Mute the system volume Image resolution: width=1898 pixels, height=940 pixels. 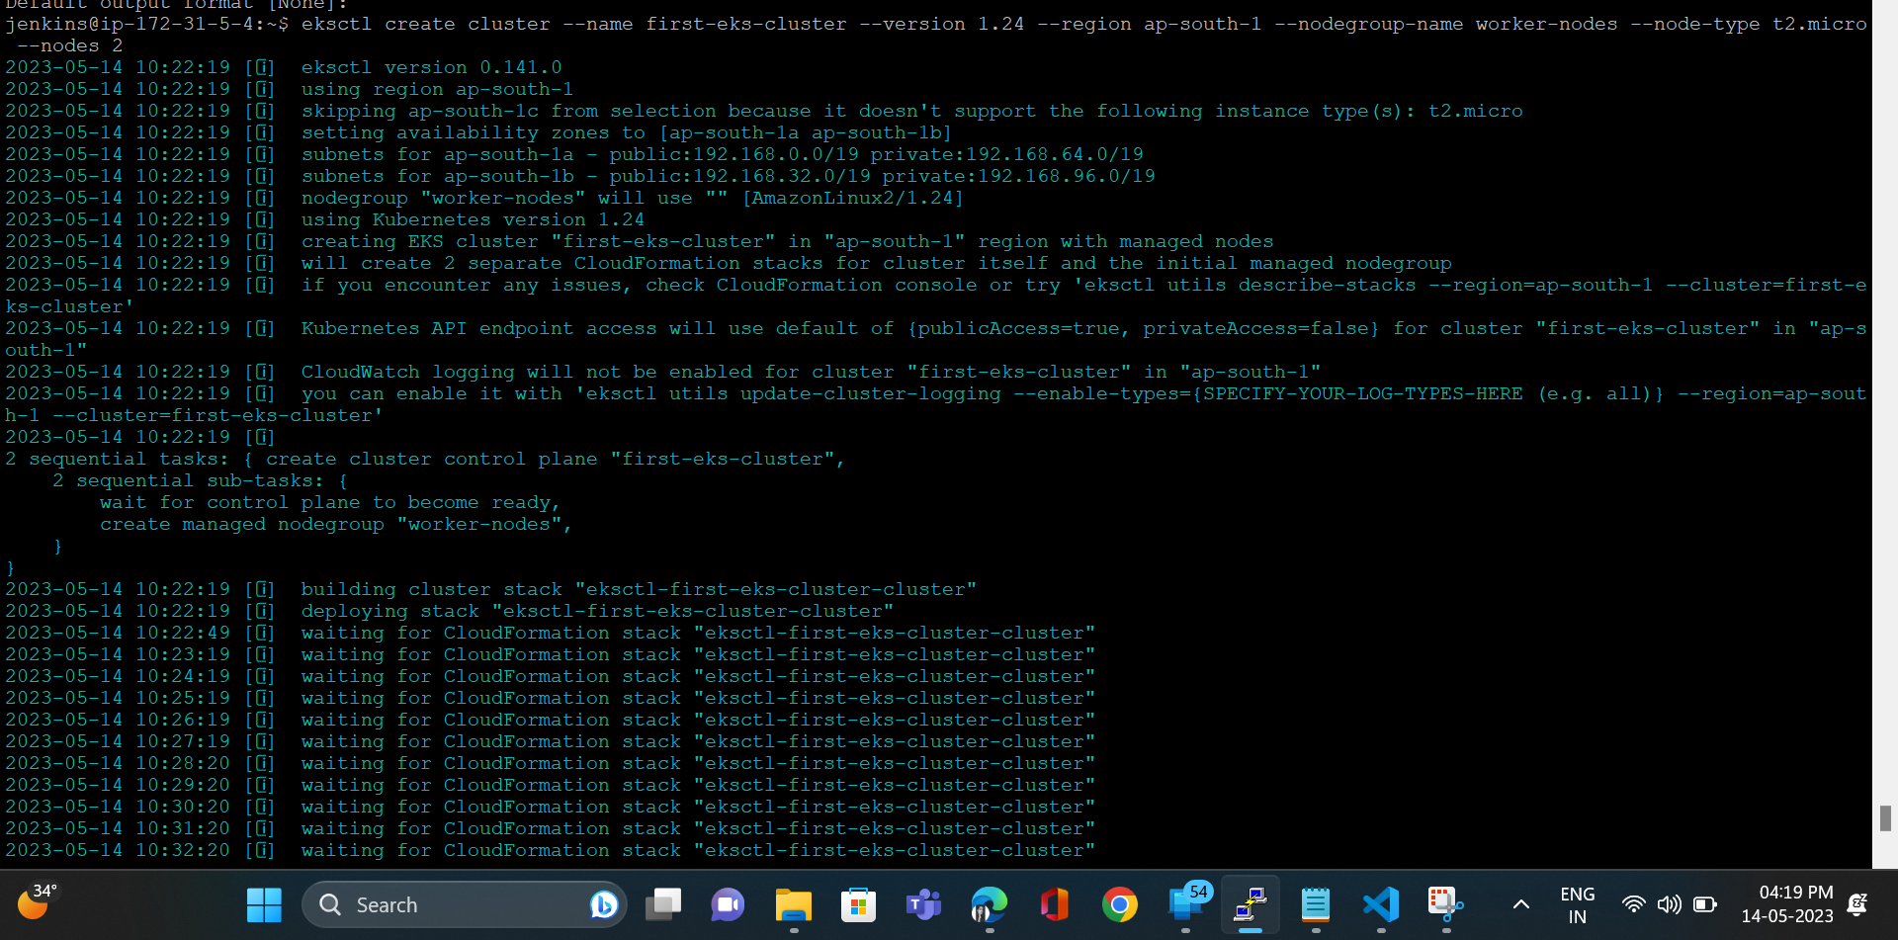tap(1671, 904)
